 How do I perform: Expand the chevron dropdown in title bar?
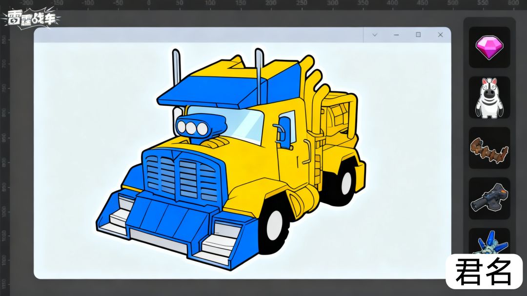click(374, 35)
